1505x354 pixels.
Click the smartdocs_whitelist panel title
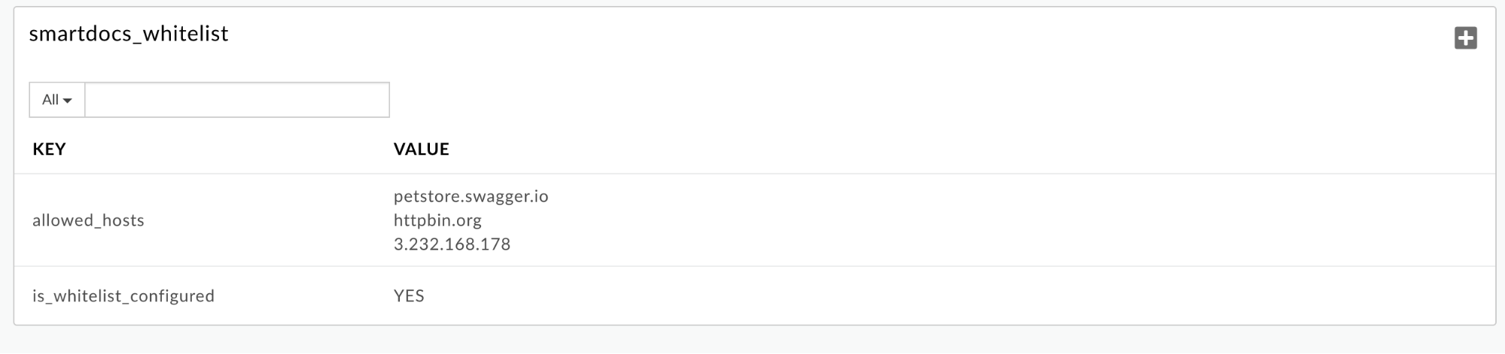pyautogui.click(x=129, y=34)
